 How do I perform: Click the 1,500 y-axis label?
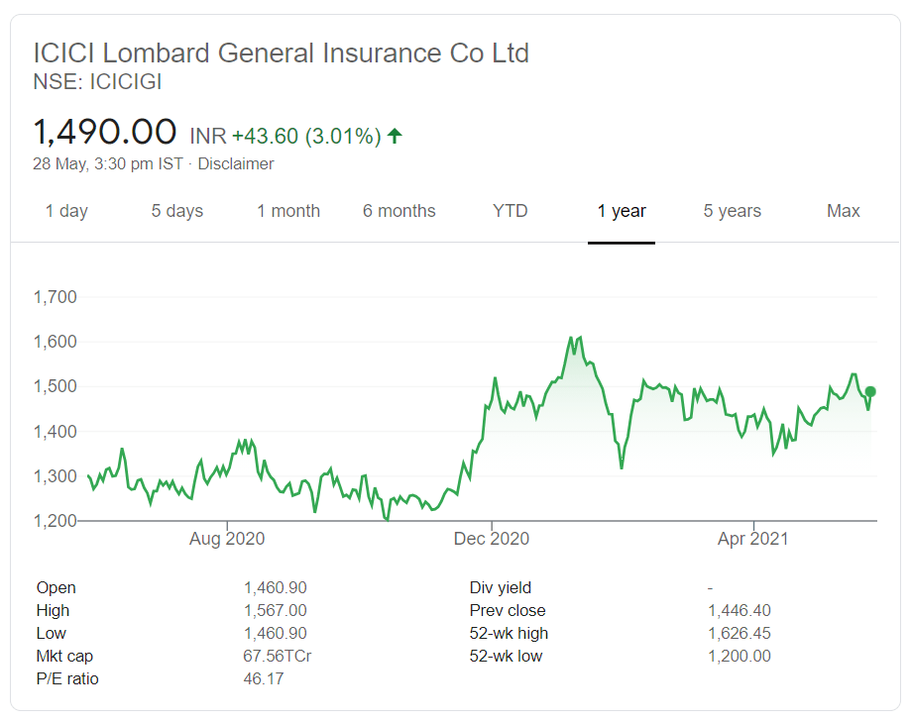56,386
